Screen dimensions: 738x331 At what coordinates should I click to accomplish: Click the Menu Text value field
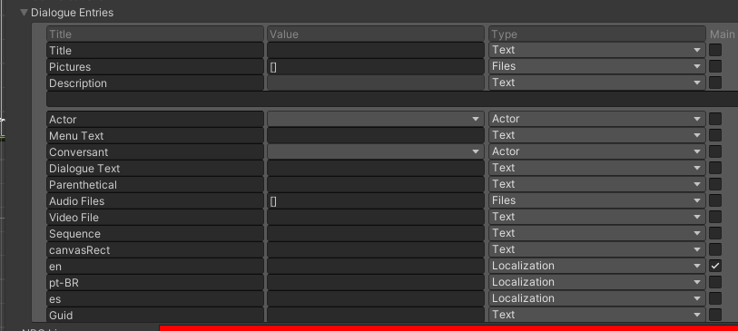click(376, 135)
